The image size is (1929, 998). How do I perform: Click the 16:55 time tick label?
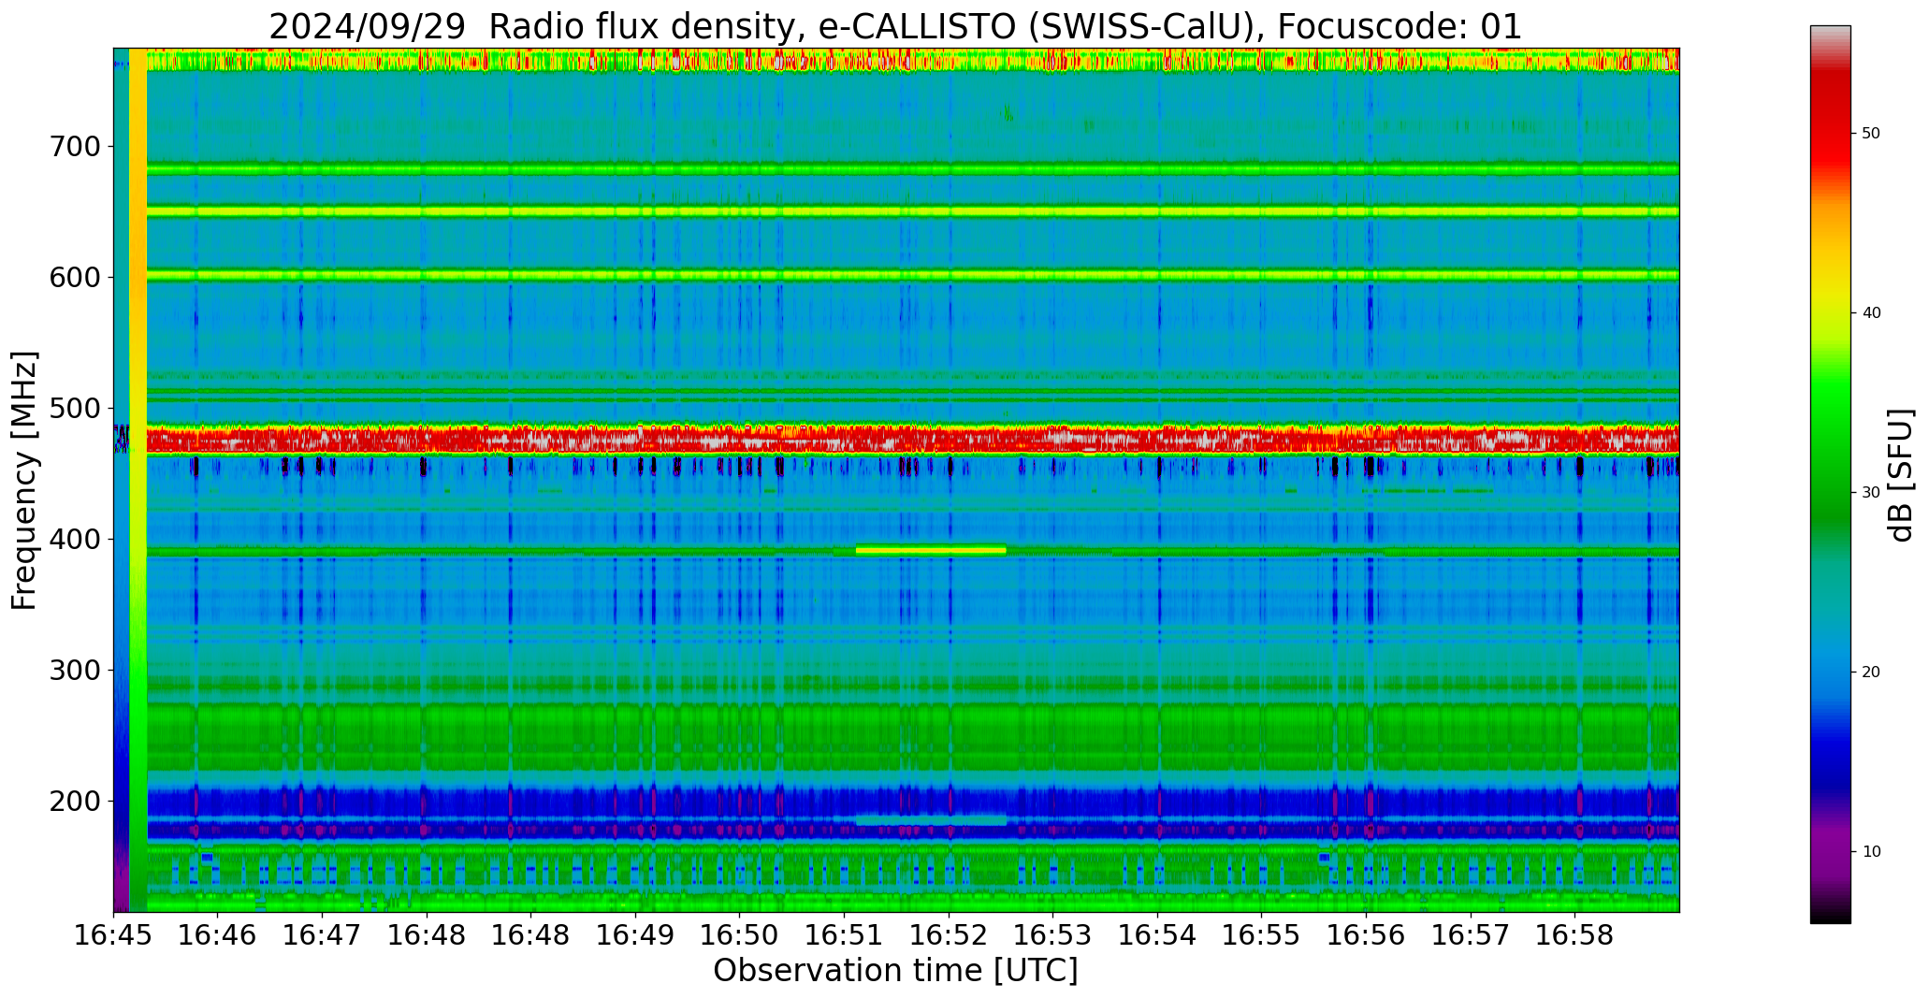1262,935
